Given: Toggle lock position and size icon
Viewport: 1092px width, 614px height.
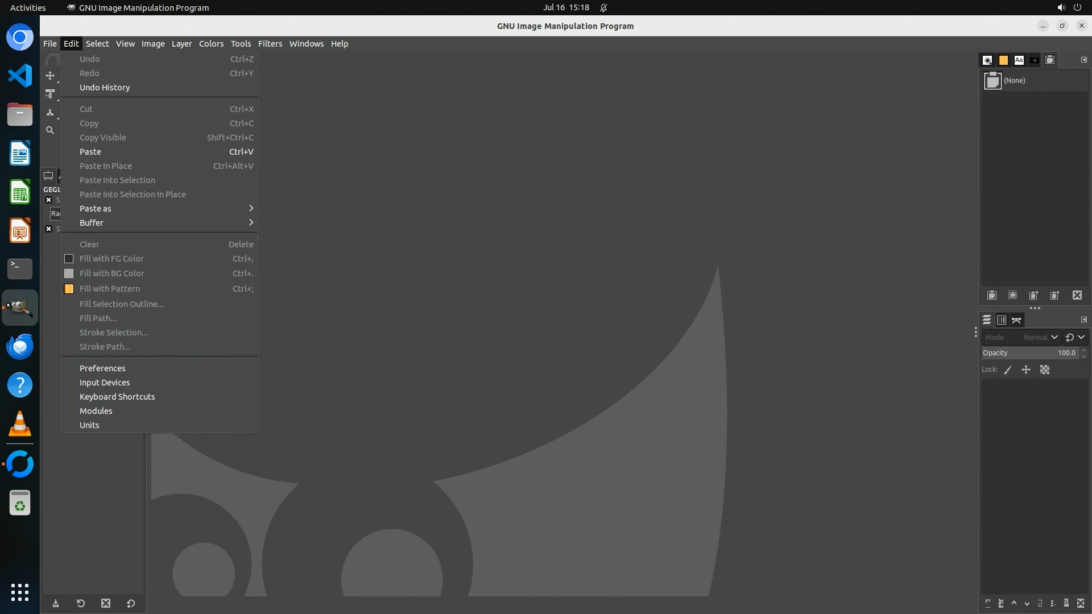Looking at the screenshot, I should 1026,370.
